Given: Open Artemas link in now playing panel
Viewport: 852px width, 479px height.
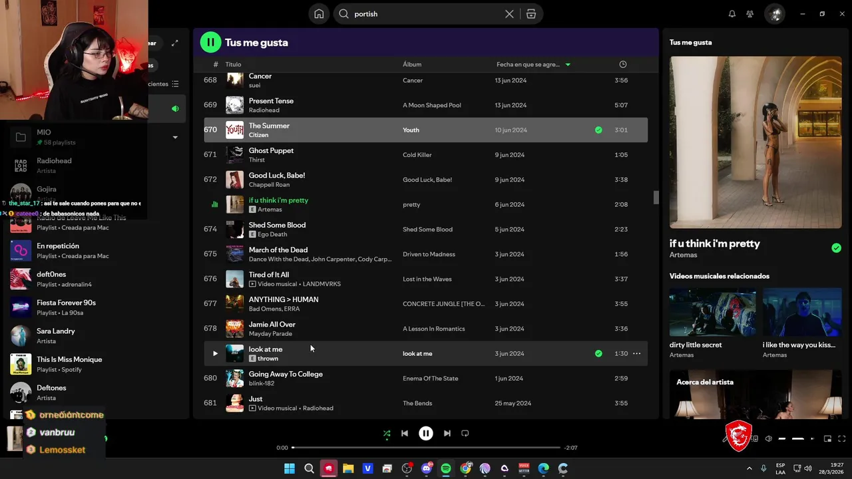Looking at the screenshot, I should pyautogui.click(x=683, y=255).
